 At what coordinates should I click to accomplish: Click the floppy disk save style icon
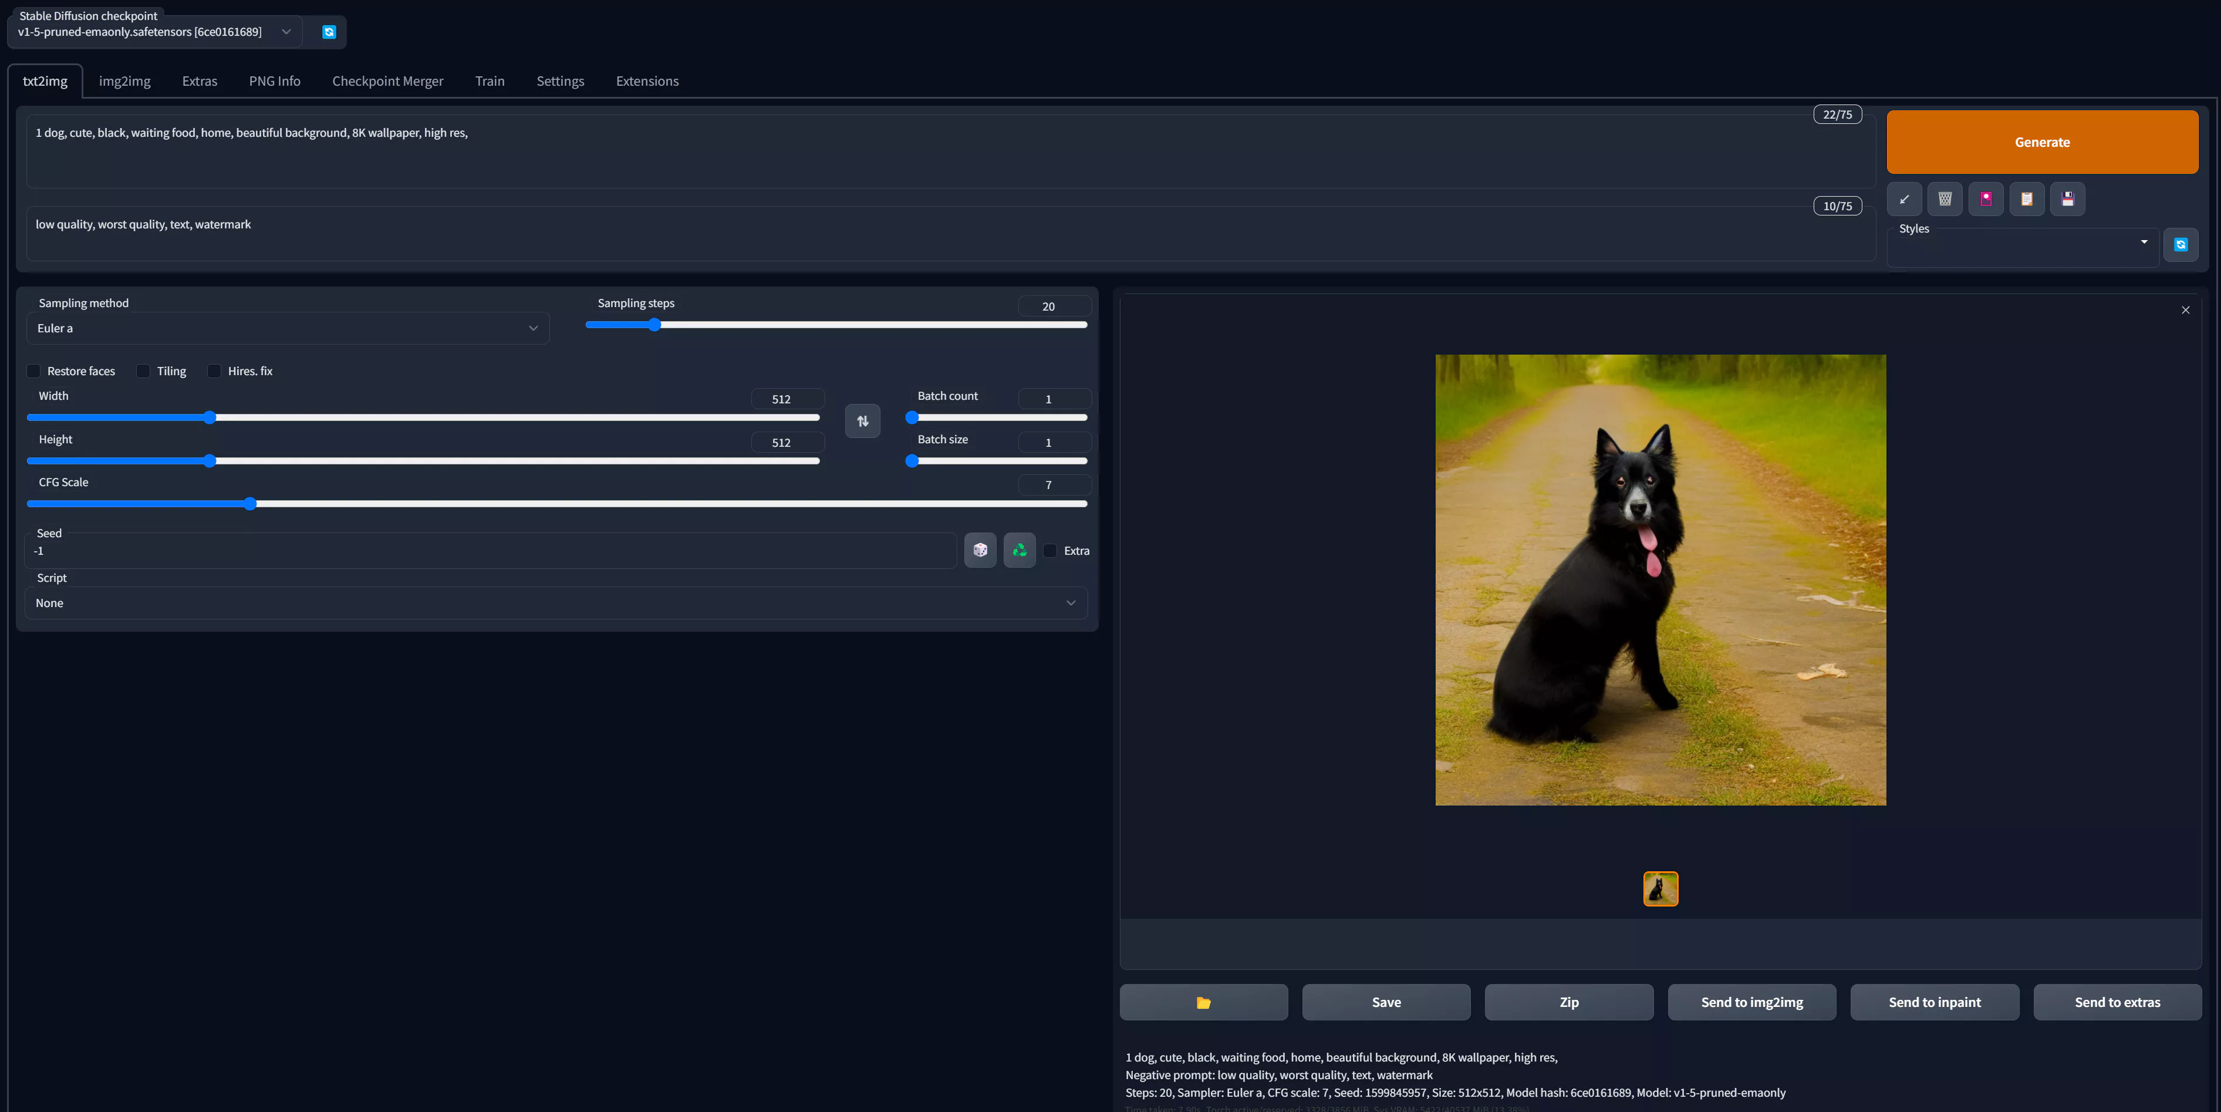point(2067,199)
